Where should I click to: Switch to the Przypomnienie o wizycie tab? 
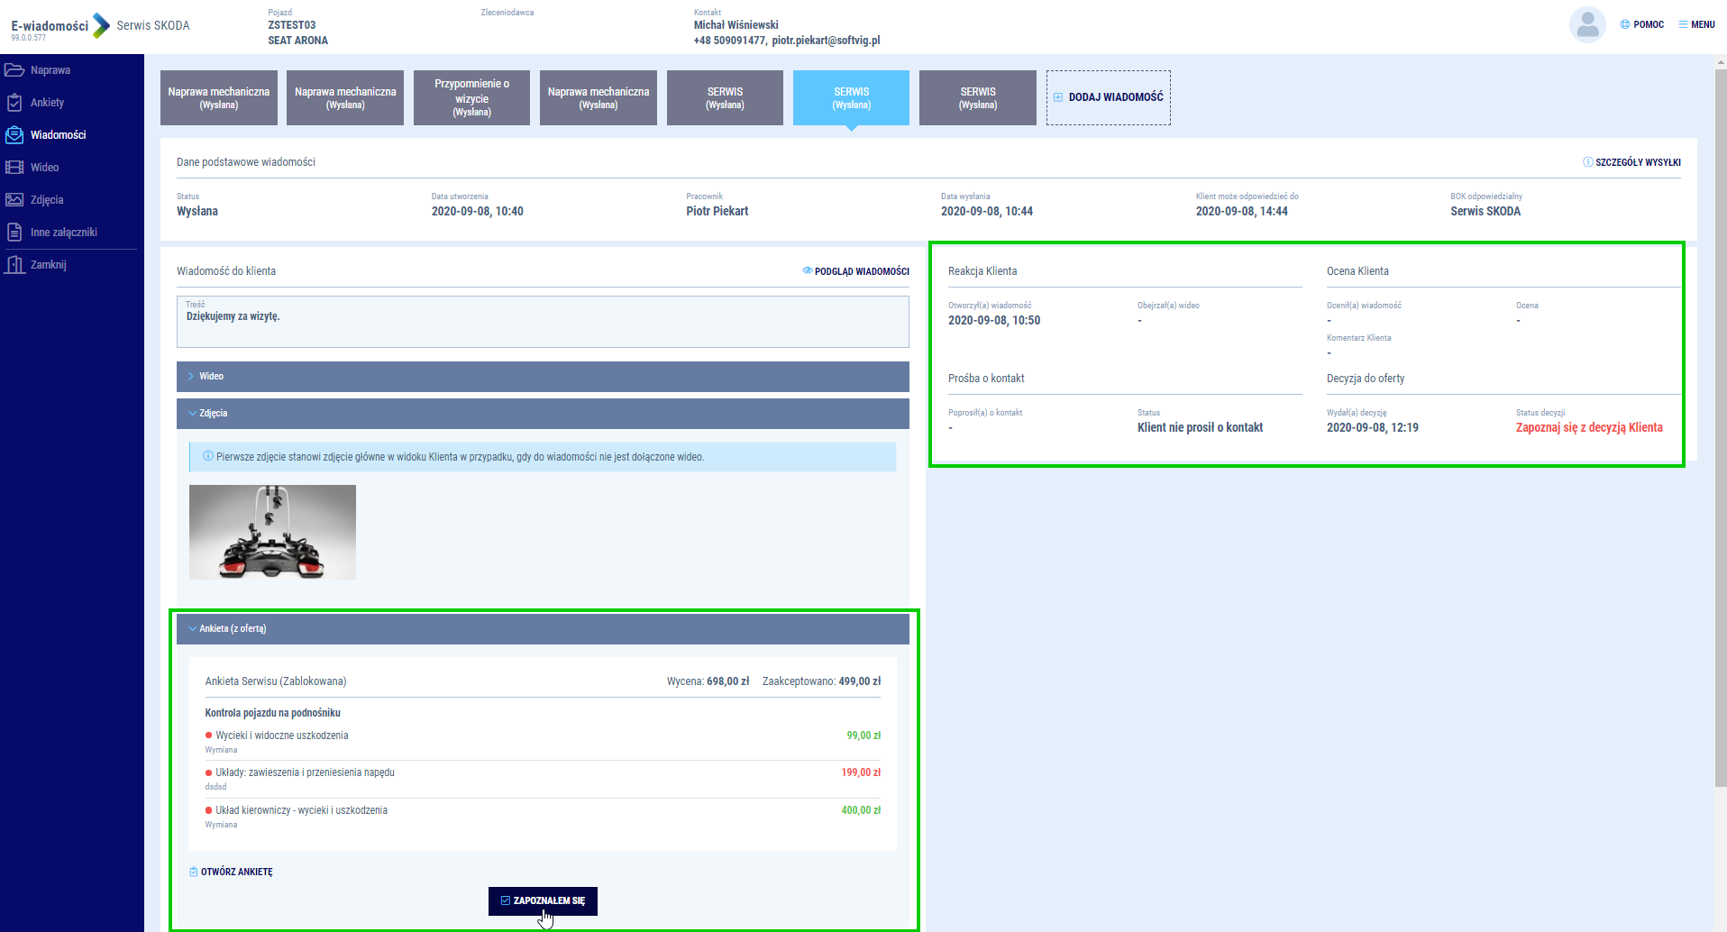[471, 97]
